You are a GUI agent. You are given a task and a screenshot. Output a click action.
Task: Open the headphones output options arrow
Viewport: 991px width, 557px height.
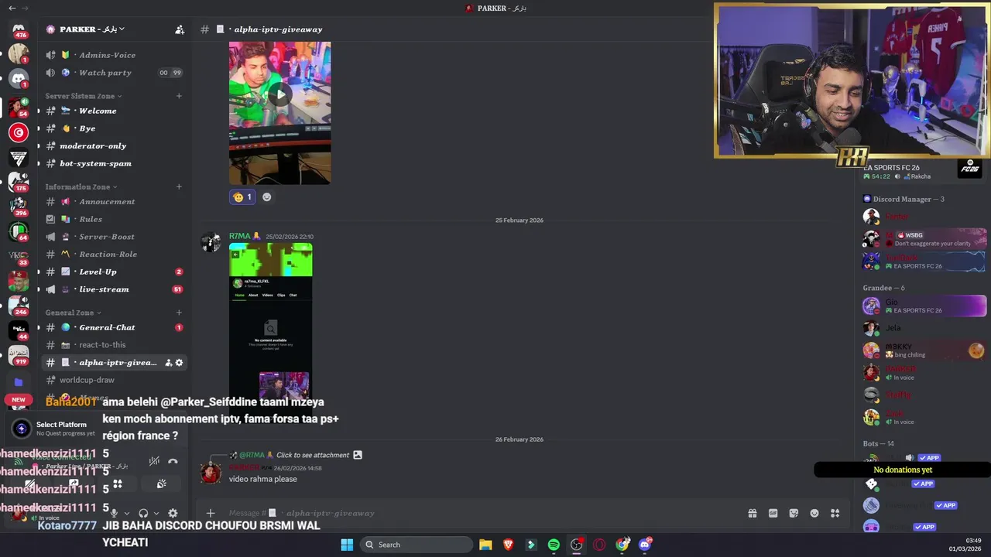click(156, 513)
